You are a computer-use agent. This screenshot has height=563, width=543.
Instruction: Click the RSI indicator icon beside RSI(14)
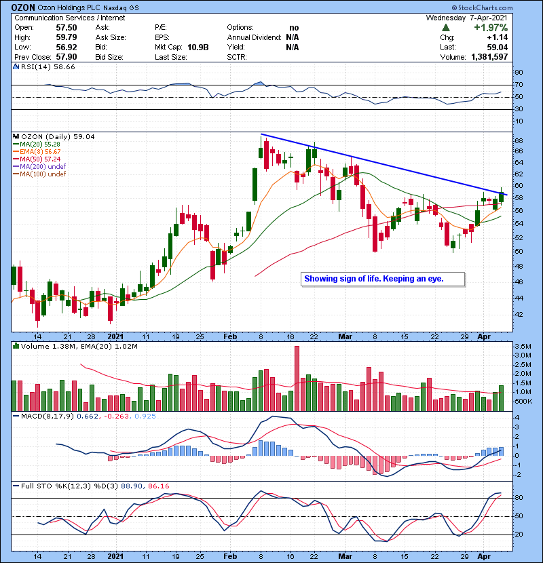pyautogui.click(x=16, y=66)
